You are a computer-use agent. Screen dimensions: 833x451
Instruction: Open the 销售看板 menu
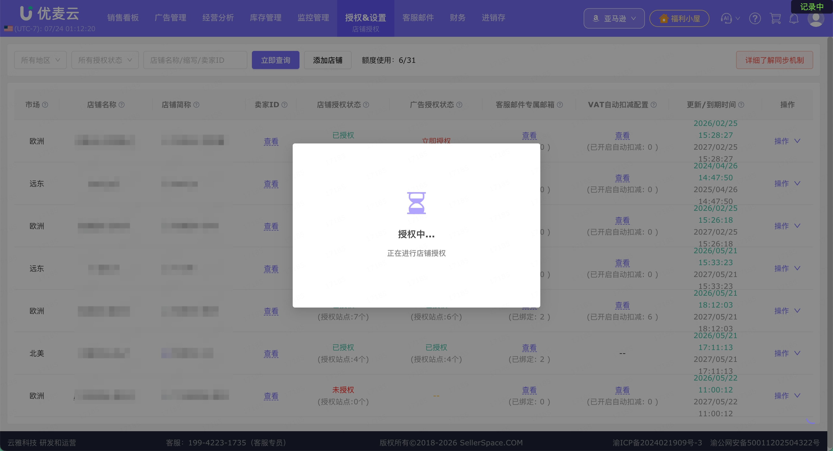[x=123, y=18]
